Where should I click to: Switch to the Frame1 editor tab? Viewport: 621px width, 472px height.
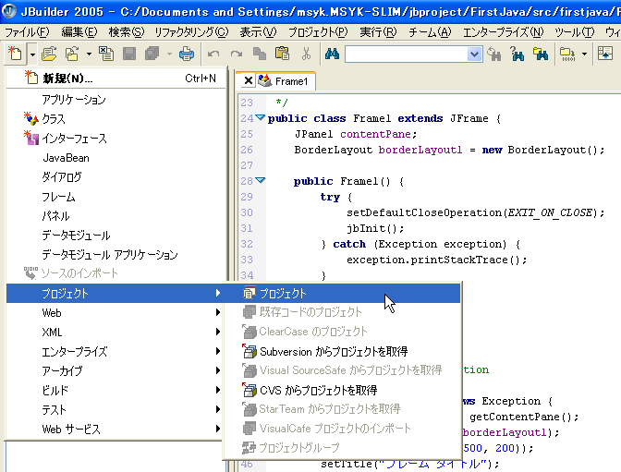click(x=290, y=81)
